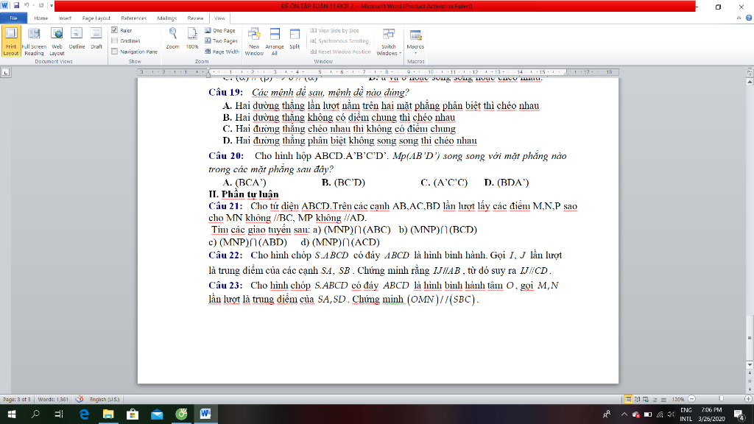754x424 pixels.
Task: Open the Zoom dialog magnifier
Action: (x=172, y=38)
